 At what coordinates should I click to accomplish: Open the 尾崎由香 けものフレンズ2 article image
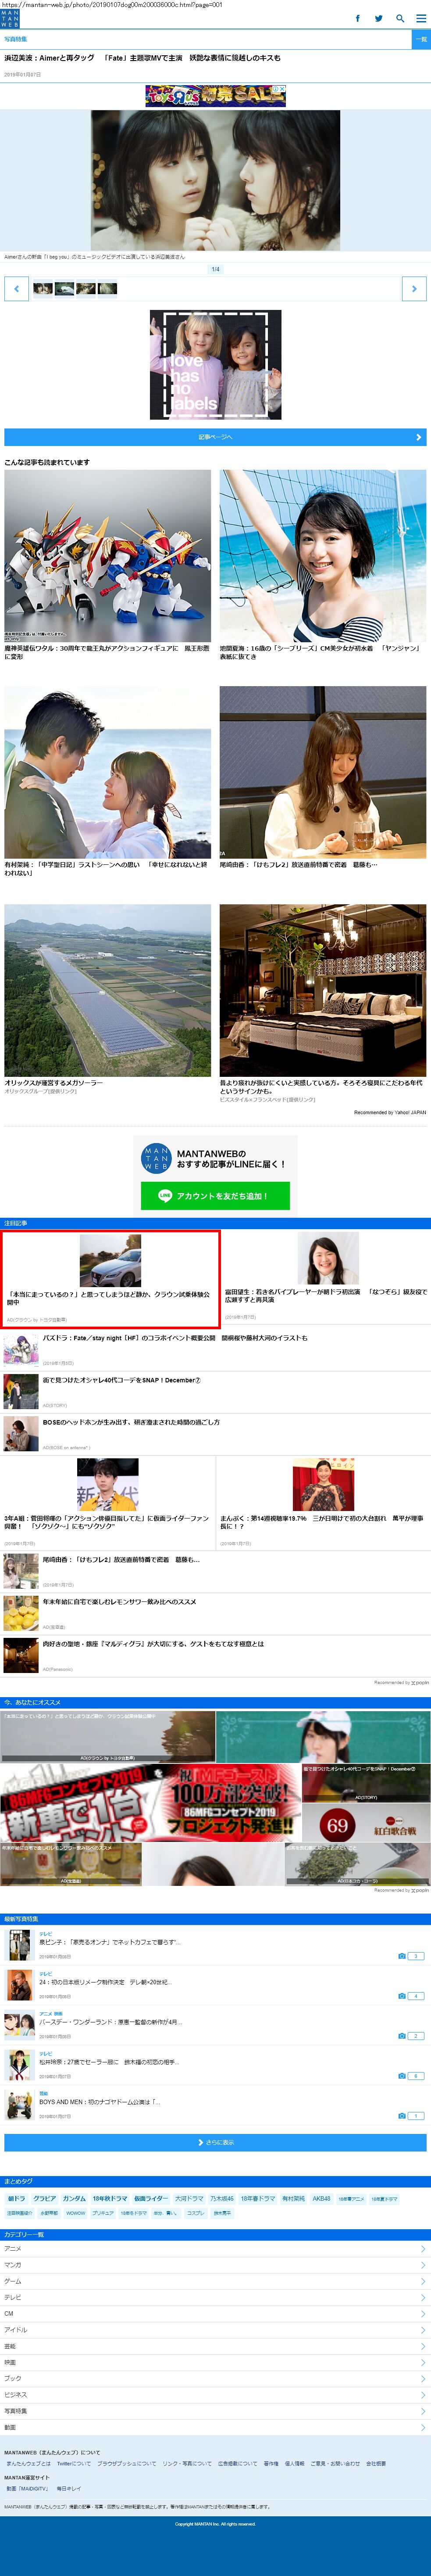[323, 772]
